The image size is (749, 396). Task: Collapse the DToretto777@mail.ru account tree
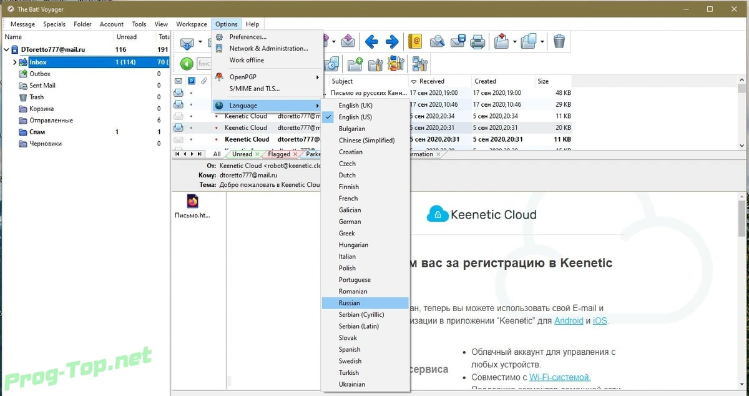pyautogui.click(x=7, y=49)
